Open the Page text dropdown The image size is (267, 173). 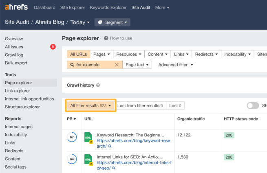[x=137, y=65]
